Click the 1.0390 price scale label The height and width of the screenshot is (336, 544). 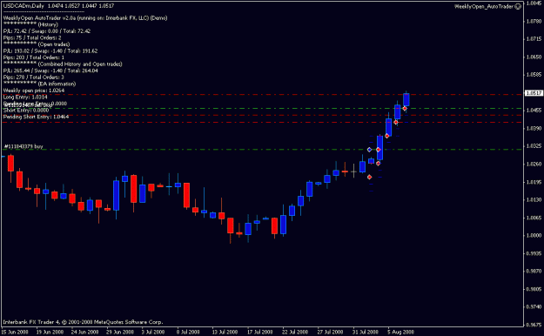534,129
